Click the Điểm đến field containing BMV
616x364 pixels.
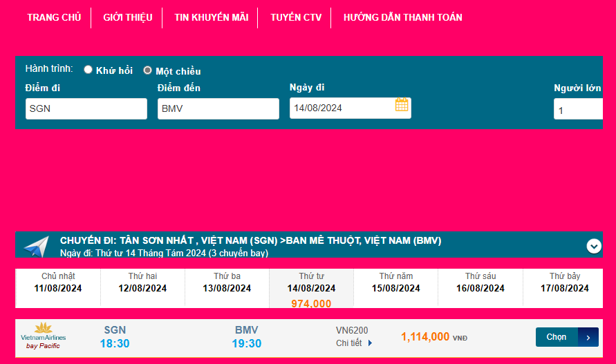[x=218, y=108]
